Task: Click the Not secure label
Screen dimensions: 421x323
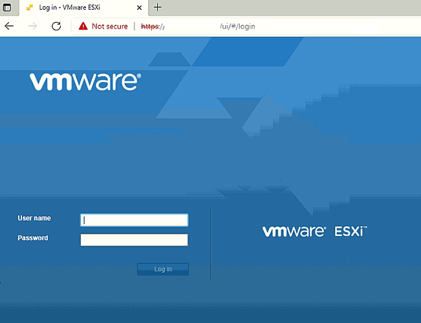Action: coord(110,26)
